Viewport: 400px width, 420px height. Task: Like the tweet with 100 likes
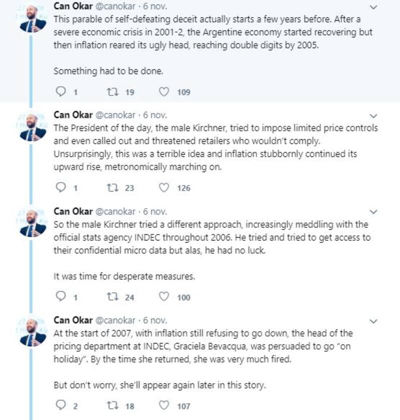[x=164, y=297]
